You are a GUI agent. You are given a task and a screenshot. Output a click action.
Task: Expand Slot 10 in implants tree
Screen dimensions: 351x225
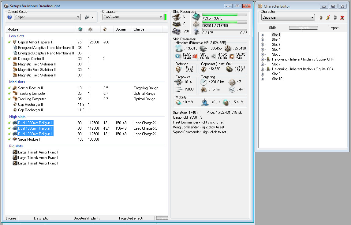262,79
